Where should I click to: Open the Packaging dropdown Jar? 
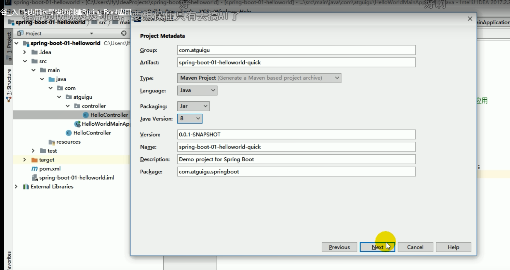pyautogui.click(x=193, y=106)
